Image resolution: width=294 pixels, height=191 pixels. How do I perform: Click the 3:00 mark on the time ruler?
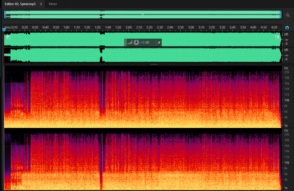[191, 27]
